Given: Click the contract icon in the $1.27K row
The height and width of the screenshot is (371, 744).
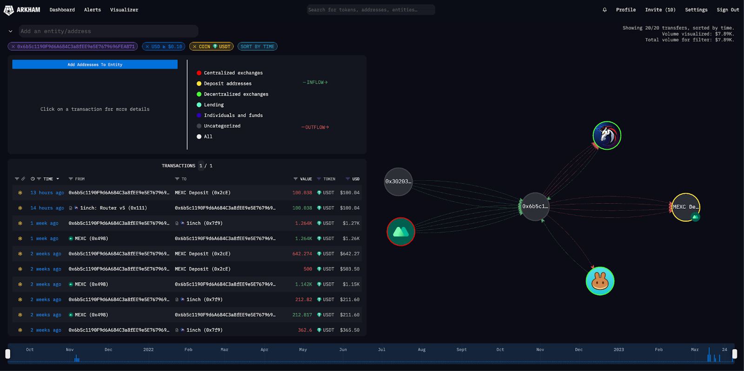Looking at the screenshot, I should (x=177, y=223).
